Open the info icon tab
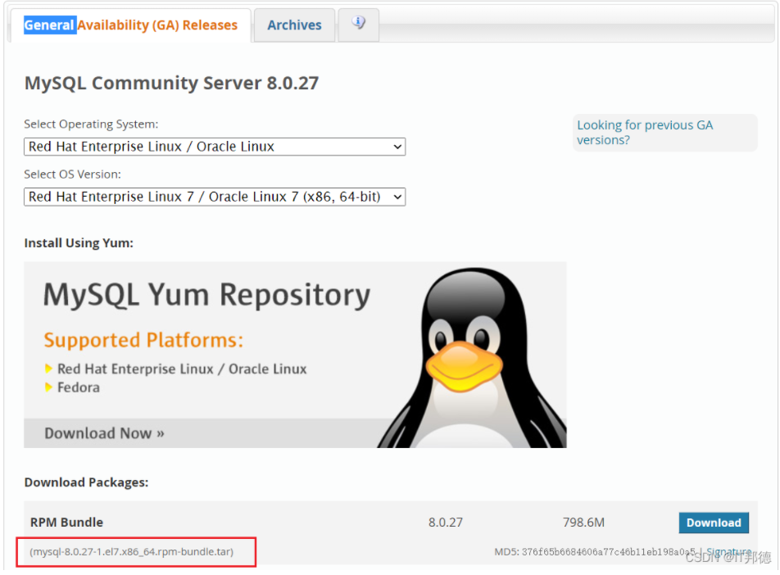Image resolution: width=780 pixels, height=575 pixels. tap(359, 23)
